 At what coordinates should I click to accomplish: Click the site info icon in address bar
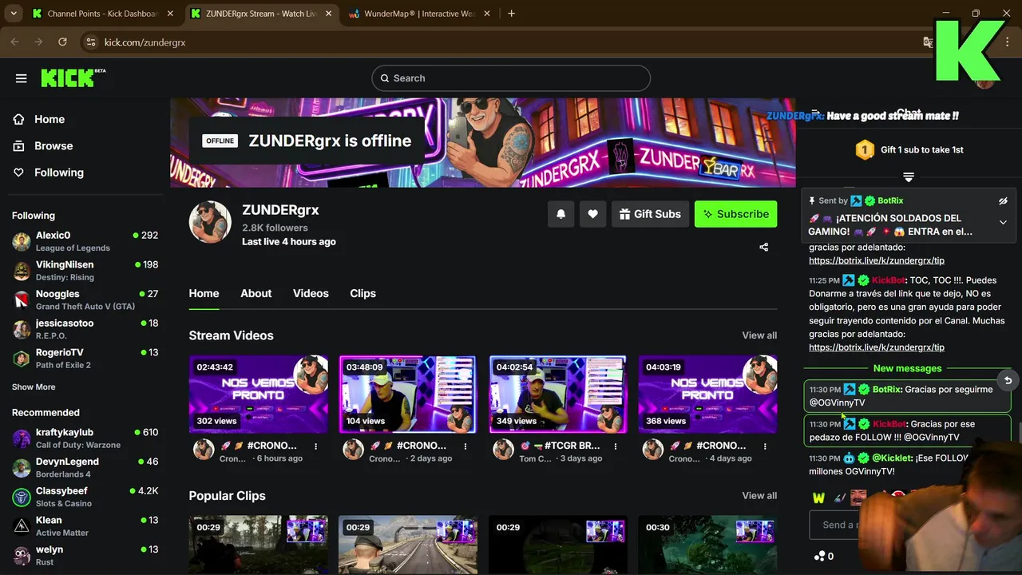click(90, 42)
